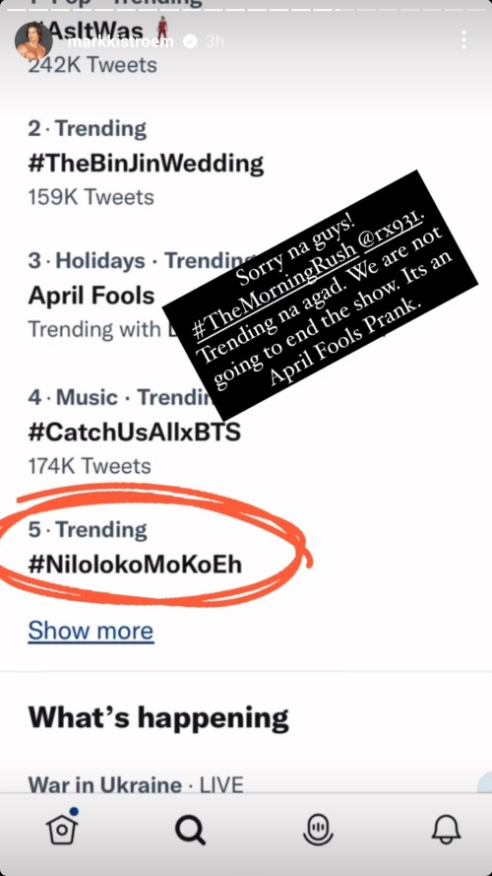Tap the What's happening heading
The image size is (492, 876).
158,717
